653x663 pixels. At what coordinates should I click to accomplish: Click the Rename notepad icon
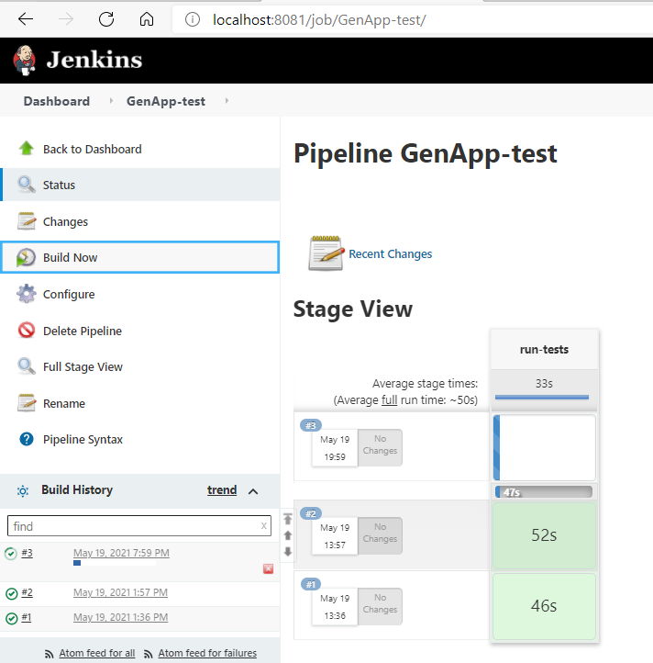click(27, 403)
